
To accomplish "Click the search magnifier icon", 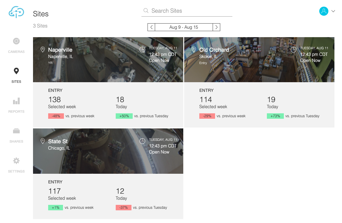I will pyautogui.click(x=146, y=11).
